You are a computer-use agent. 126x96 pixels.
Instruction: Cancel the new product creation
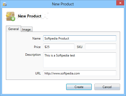pyautogui.click(x=107, y=87)
